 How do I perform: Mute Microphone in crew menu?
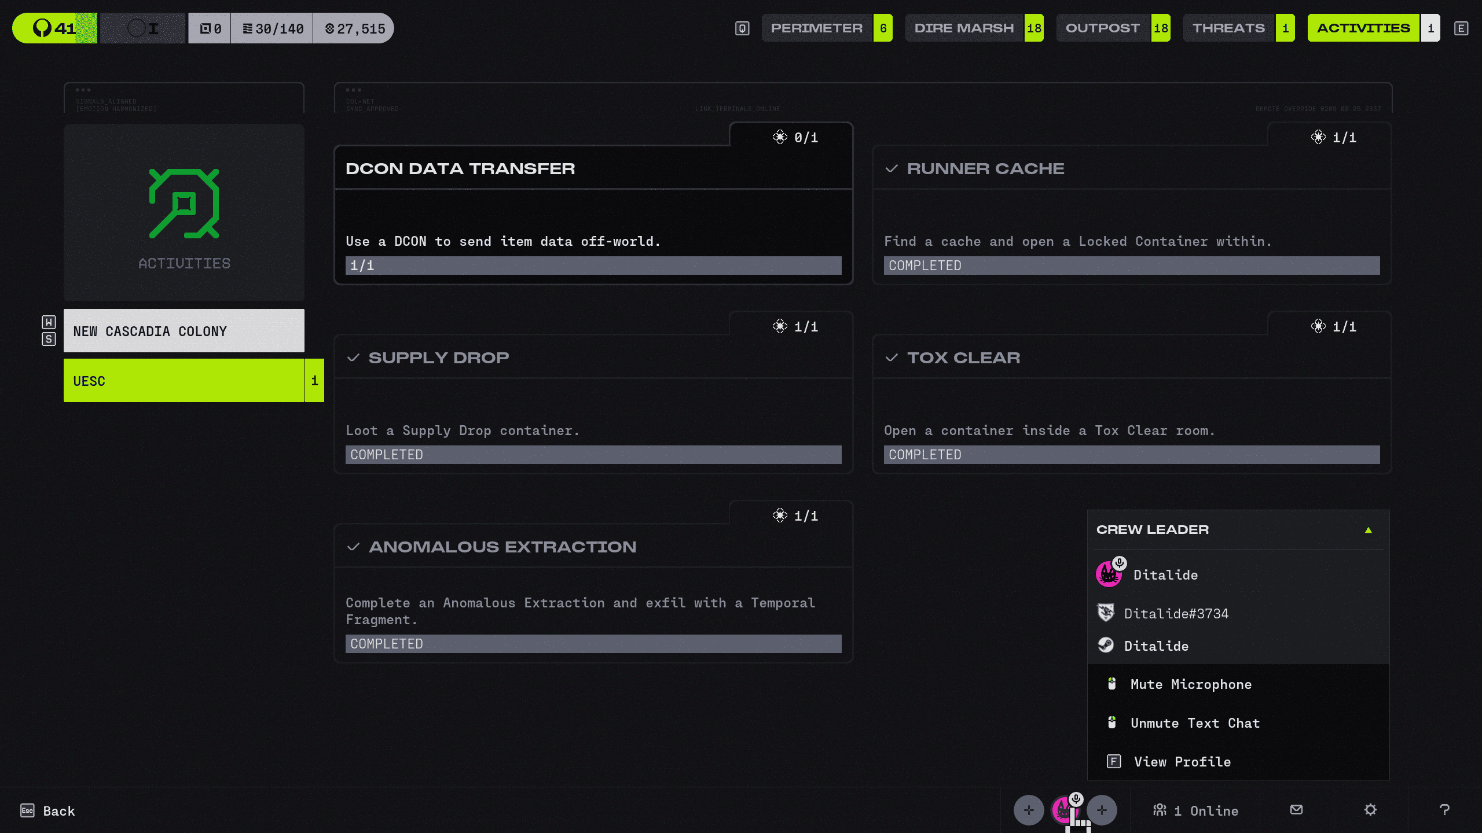tap(1191, 684)
